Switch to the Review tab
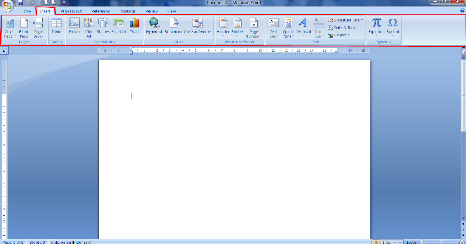Screen dimensions: 466x244 pyautogui.click(x=151, y=11)
